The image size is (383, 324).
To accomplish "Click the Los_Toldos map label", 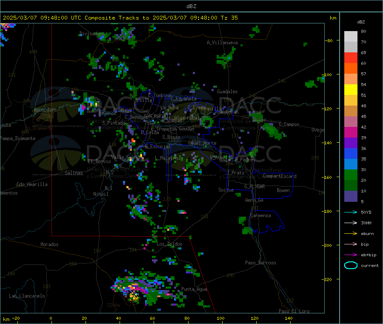I will 169,244.
